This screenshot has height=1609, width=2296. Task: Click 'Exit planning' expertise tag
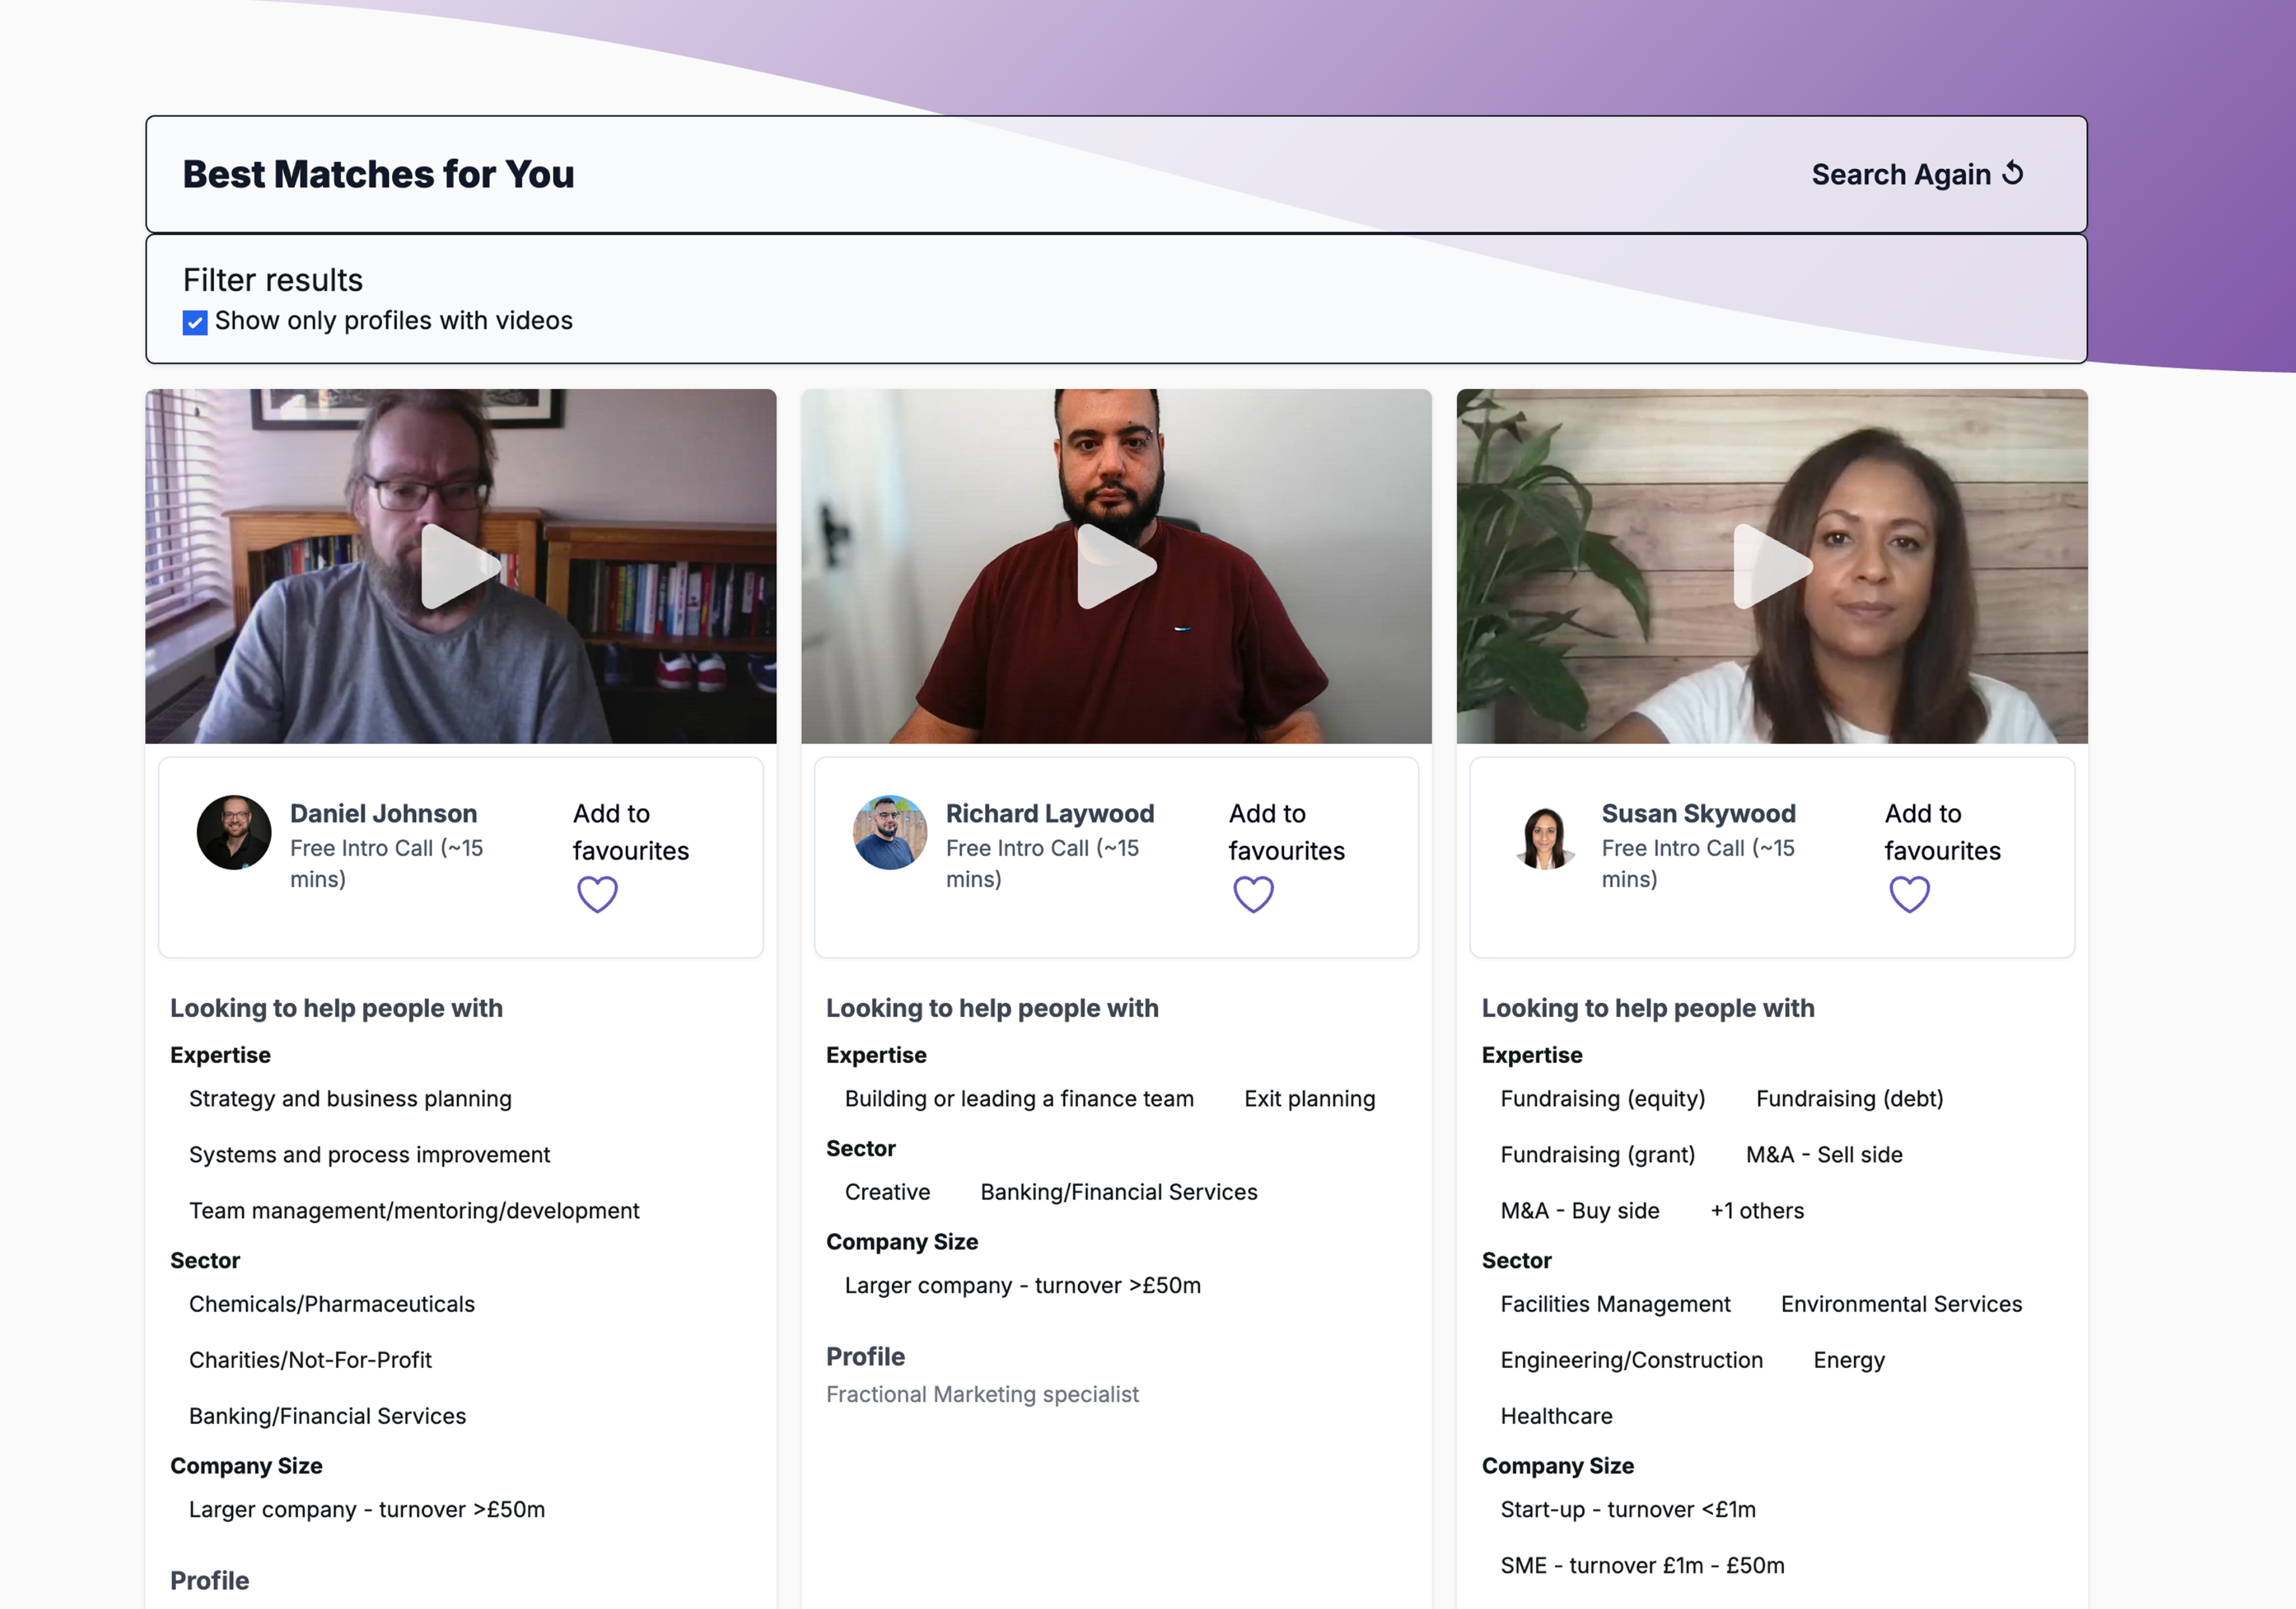1309,1098
